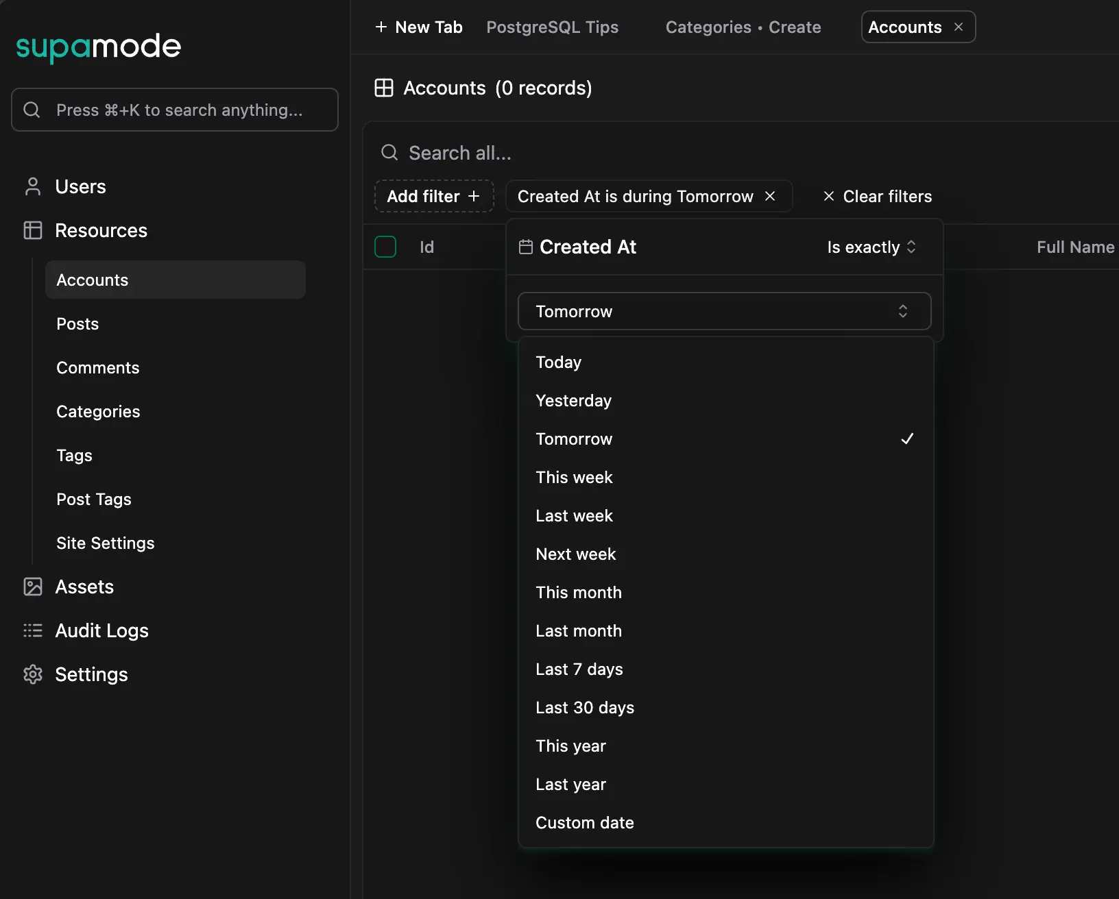
Task: Pick Last week in the date list
Action: [725, 515]
